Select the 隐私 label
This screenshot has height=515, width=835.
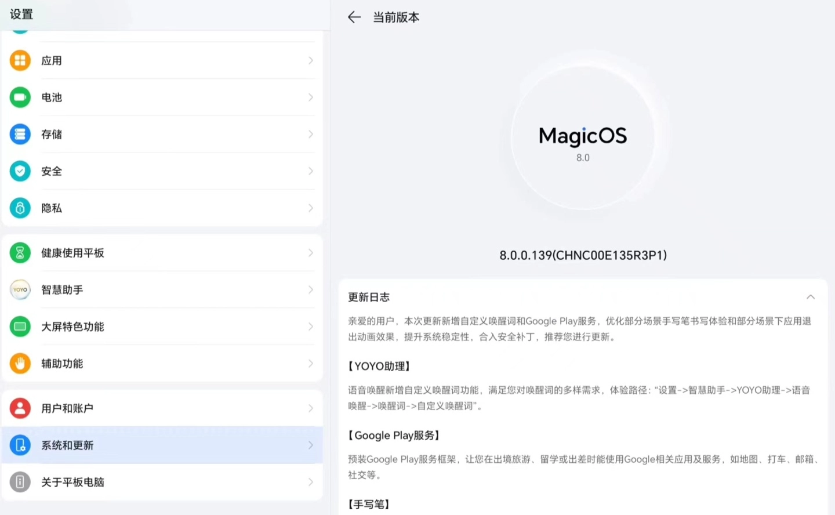(x=52, y=208)
